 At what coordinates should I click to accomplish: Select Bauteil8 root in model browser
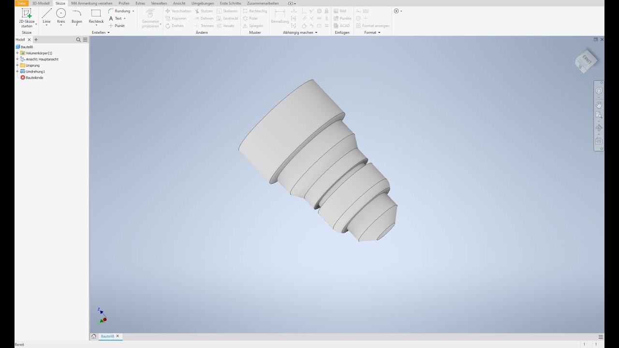[25, 47]
